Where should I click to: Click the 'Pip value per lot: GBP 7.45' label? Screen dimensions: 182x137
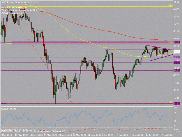[x=14, y=8]
